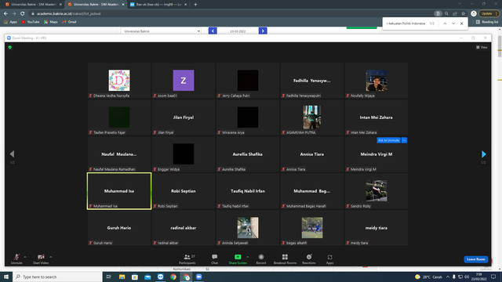Image resolution: width=502 pixels, height=282 pixels.
Task: Select Sandro Rizky's video tile
Action: [376, 191]
